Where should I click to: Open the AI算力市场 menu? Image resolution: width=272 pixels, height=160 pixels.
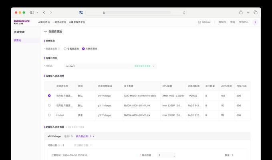point(44,22)
